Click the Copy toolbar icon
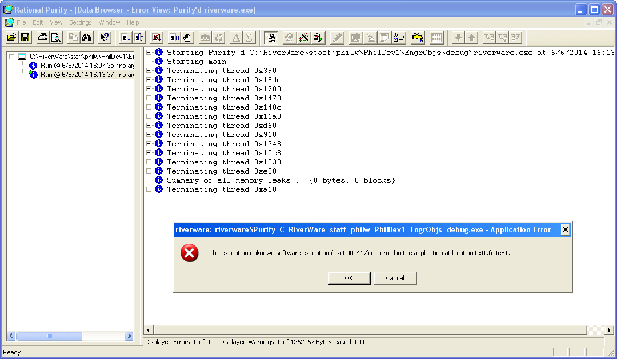 [73, 37]
